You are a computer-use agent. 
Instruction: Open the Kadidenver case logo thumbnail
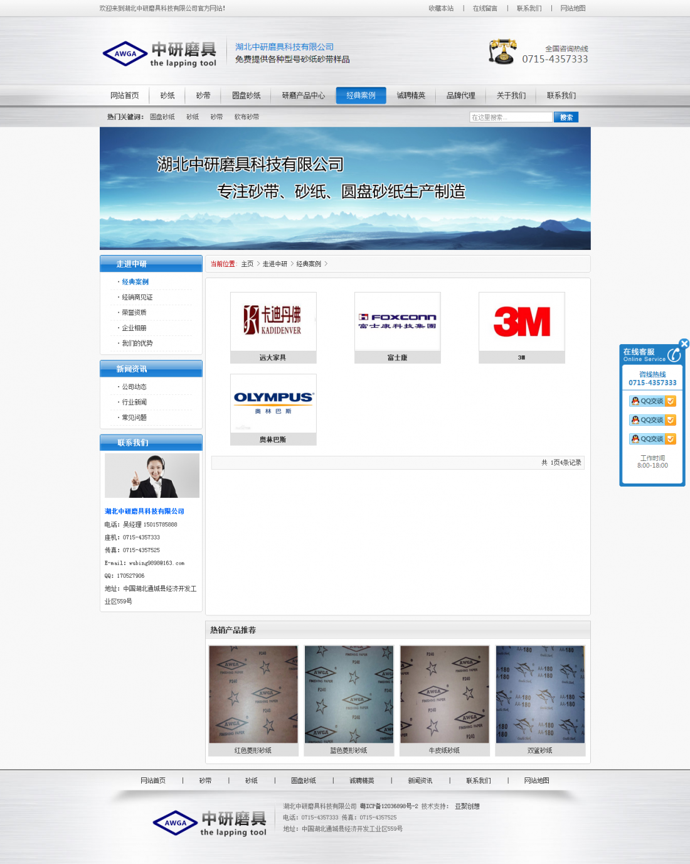pos(273,321)
